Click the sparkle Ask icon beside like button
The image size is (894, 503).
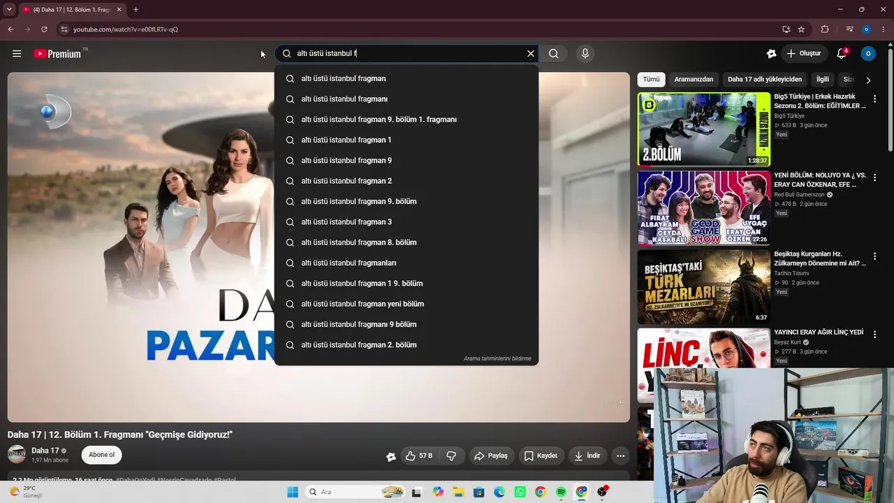coord(391,456)
